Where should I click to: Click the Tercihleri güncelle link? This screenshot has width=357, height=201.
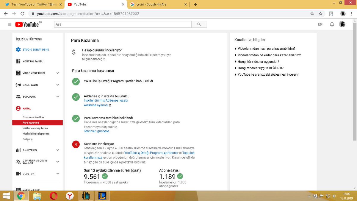point(96,131)
